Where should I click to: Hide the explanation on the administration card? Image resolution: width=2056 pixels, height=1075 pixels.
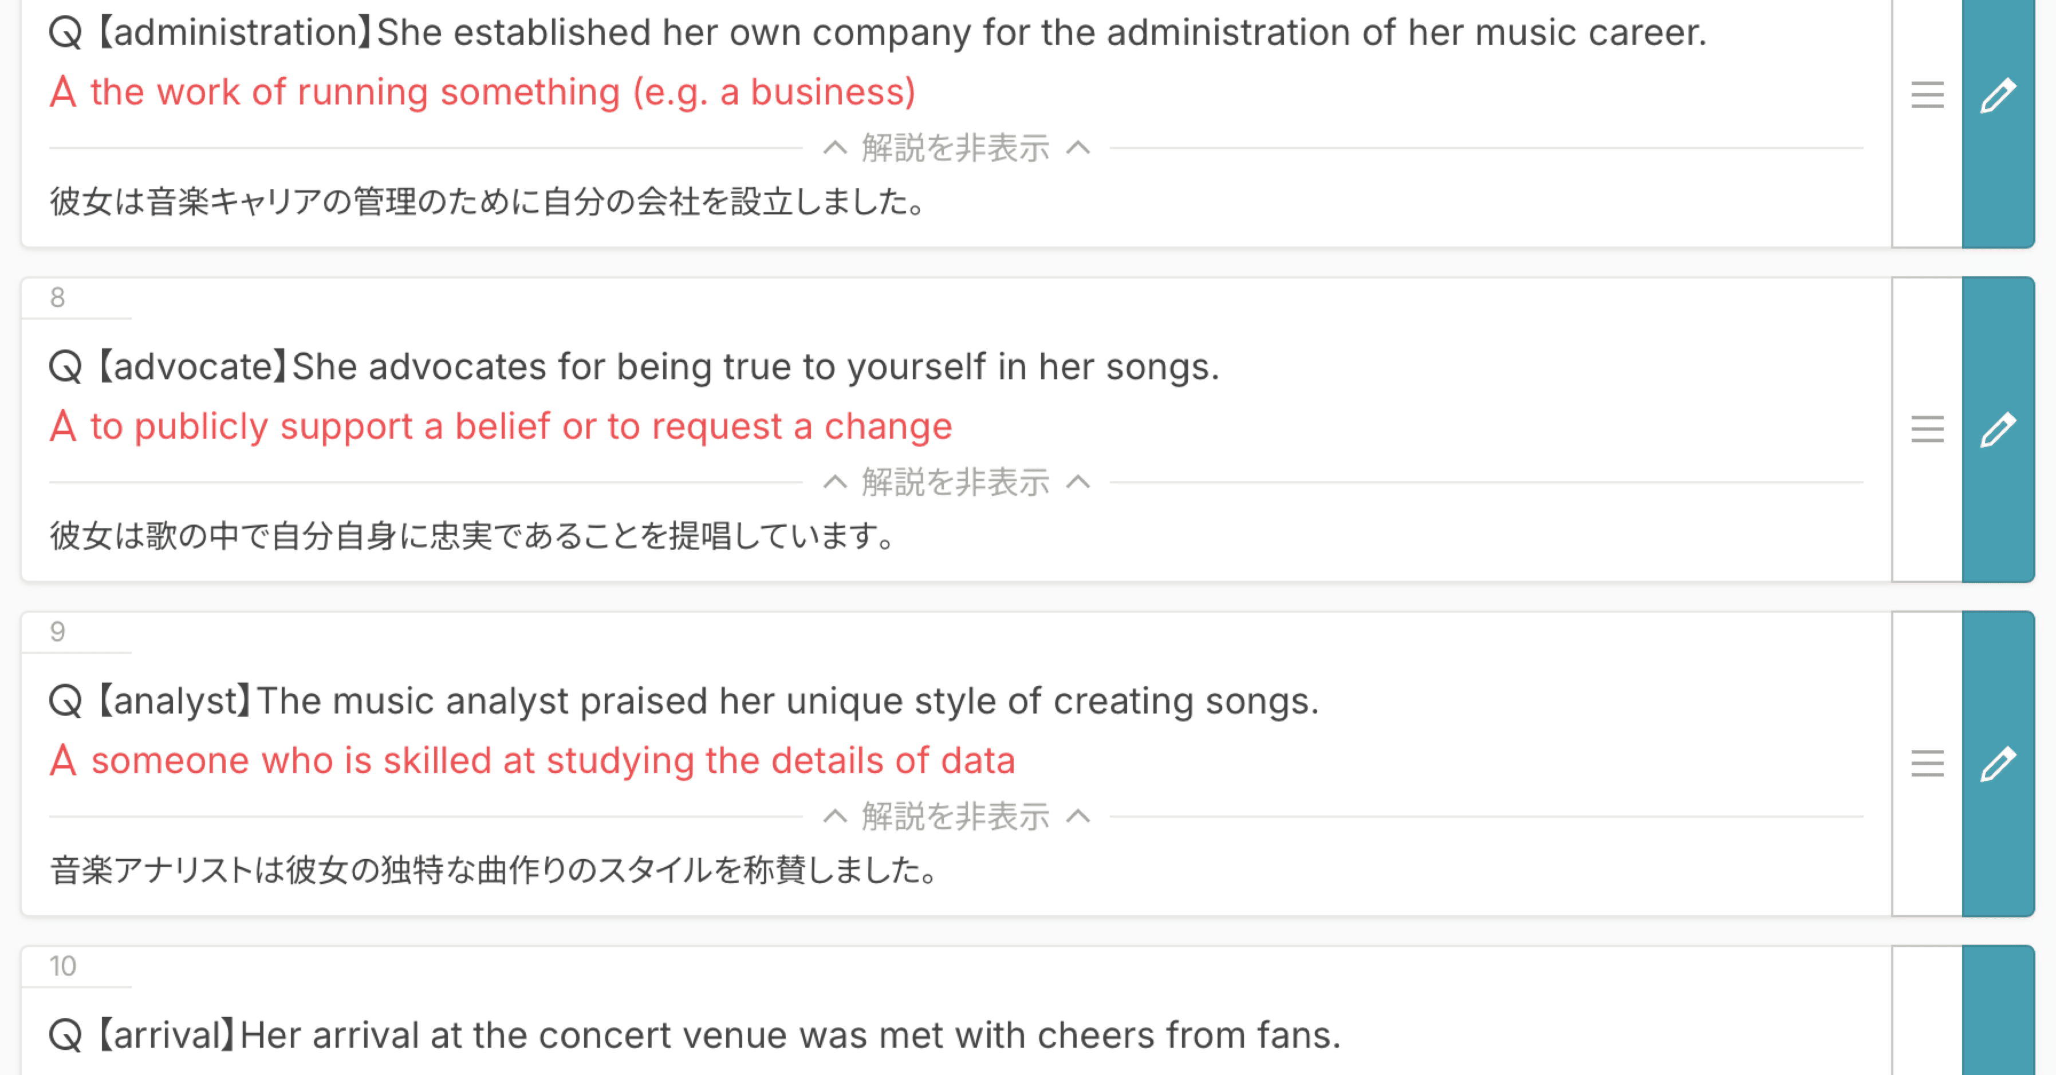tap(955, 148)
